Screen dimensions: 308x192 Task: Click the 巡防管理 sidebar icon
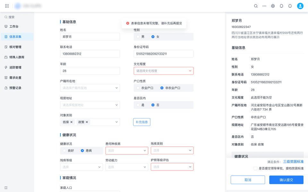(6, 68)
